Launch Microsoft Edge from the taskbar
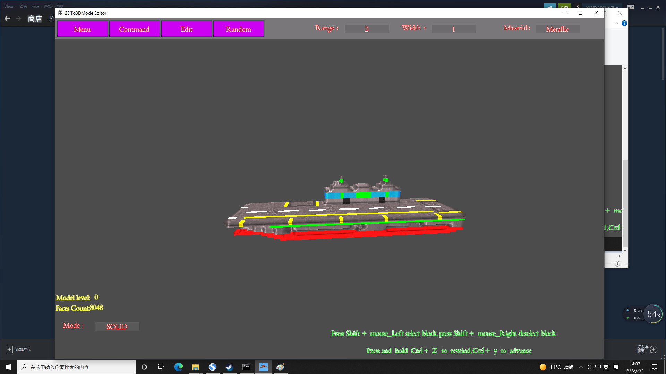Screen dimensions: 666x374 point(178,367)
